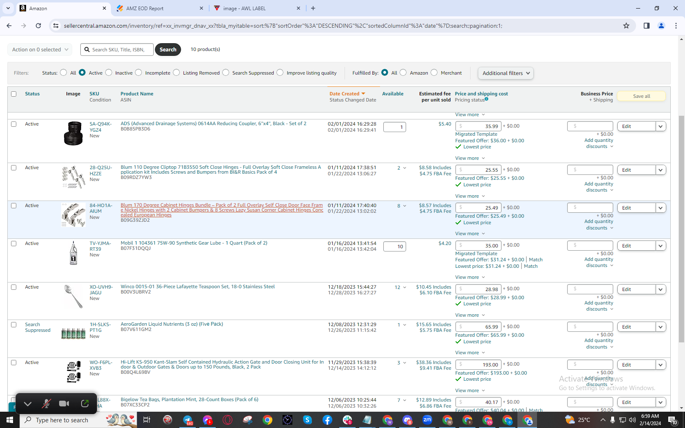Click the Pricing status info icon
685x428 pixels.
(x=486, y=99)
